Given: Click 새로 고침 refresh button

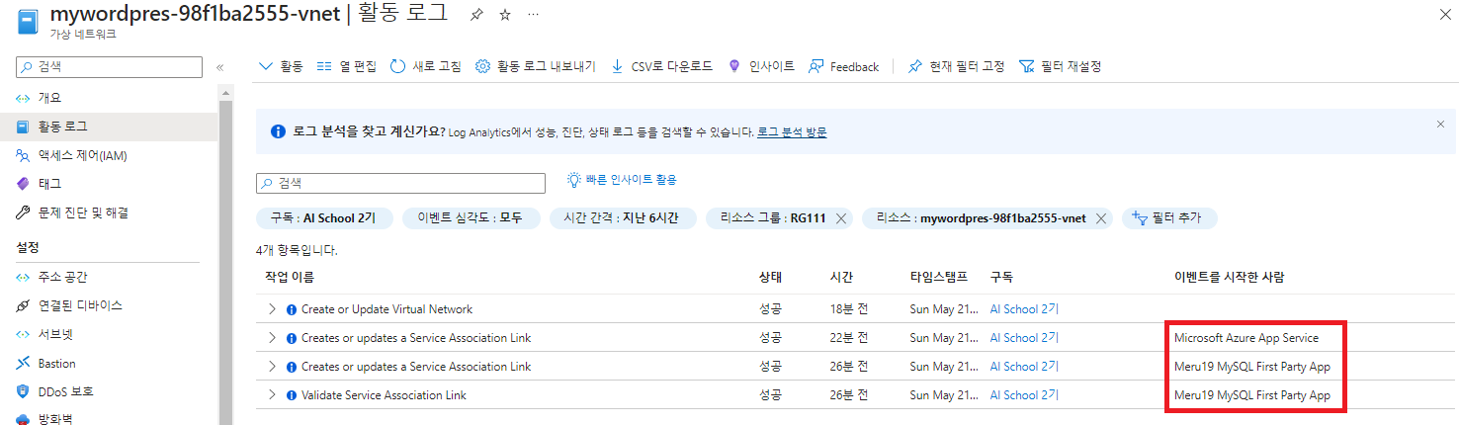Looking at the screenshot, I should tap(426, 66).
